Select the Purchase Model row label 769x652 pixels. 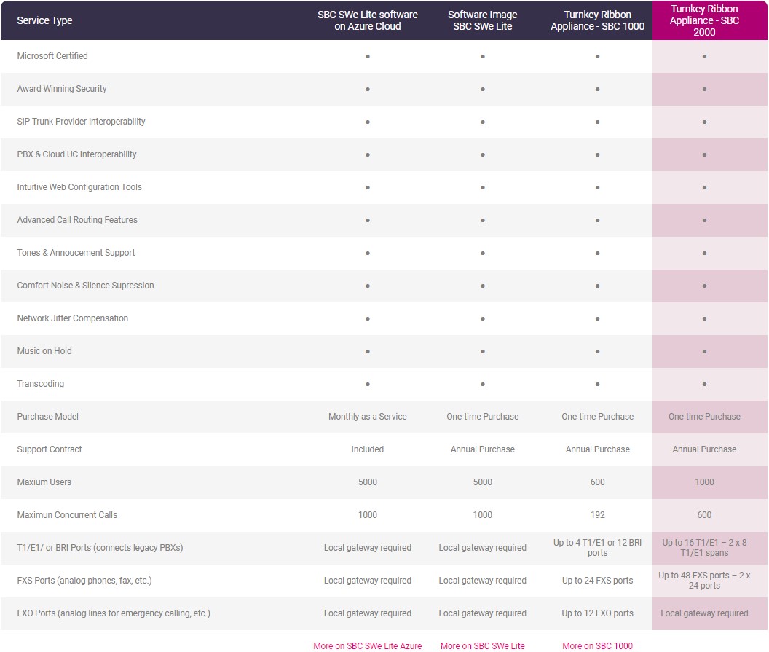click(47, 417)
